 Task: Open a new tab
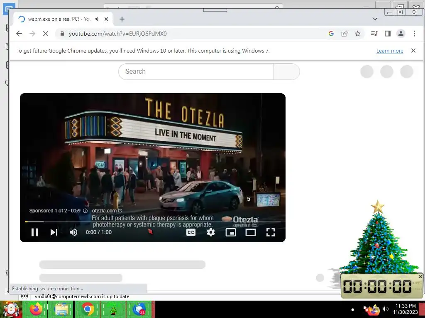(x=122, y=19)
